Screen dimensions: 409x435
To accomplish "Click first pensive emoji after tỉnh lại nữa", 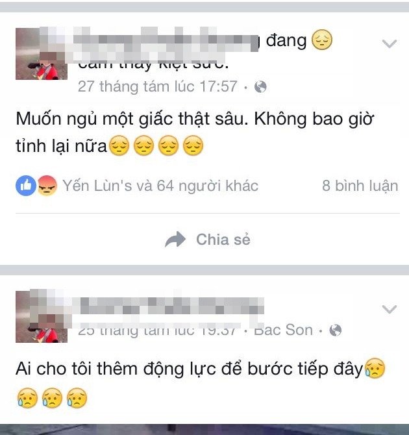I will (119, 145).
